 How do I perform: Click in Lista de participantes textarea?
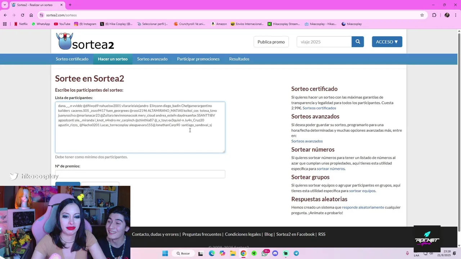click(140, 127)
